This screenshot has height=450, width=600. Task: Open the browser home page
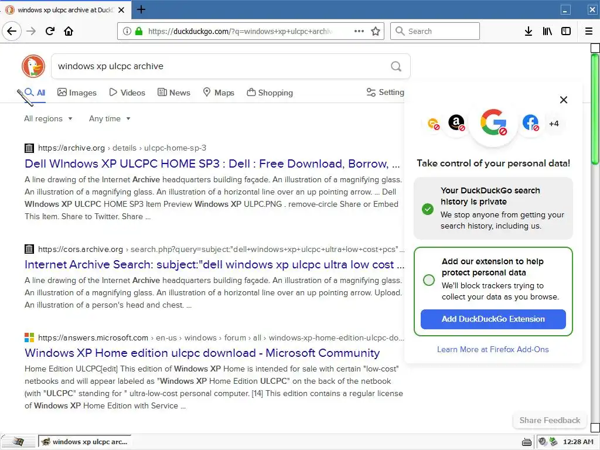[69, 31]
